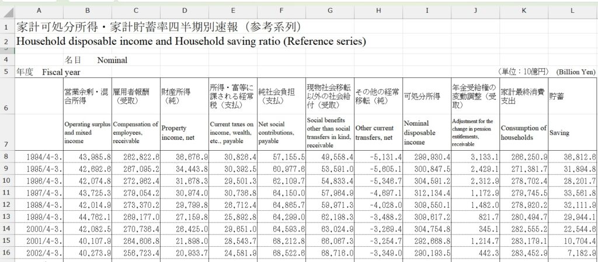Select the column L header
The height and width of the screenshot is (262, 598).
[x=572, y=11]
